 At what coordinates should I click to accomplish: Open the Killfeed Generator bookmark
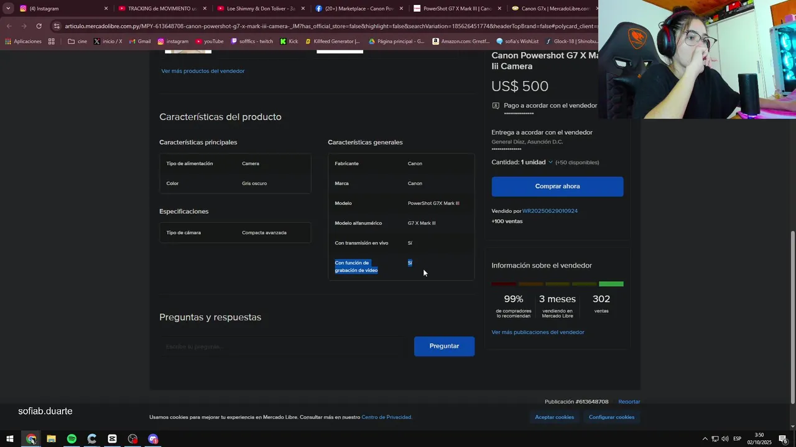332,42
